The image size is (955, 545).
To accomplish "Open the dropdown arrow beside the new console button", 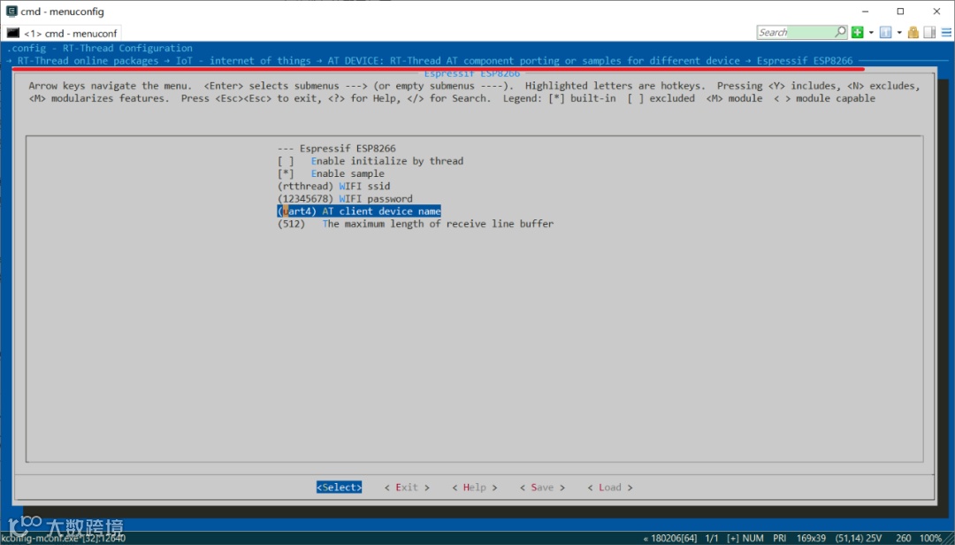I will pos(871,33).
